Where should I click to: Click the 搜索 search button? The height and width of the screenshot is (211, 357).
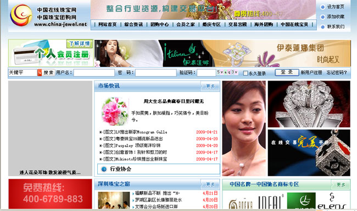coord(48,73)
